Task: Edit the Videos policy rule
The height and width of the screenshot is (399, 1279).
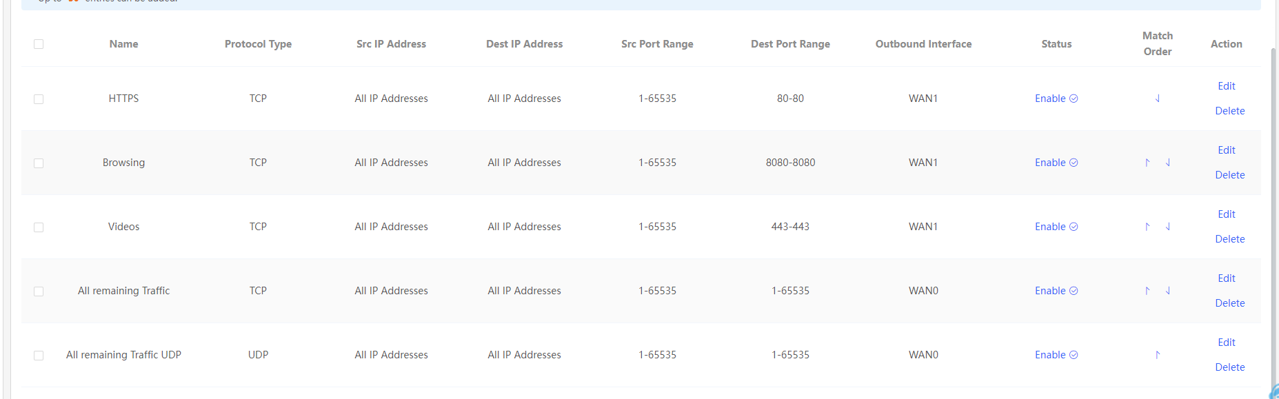Action: pyautogui.click(x=1227, y=214)
